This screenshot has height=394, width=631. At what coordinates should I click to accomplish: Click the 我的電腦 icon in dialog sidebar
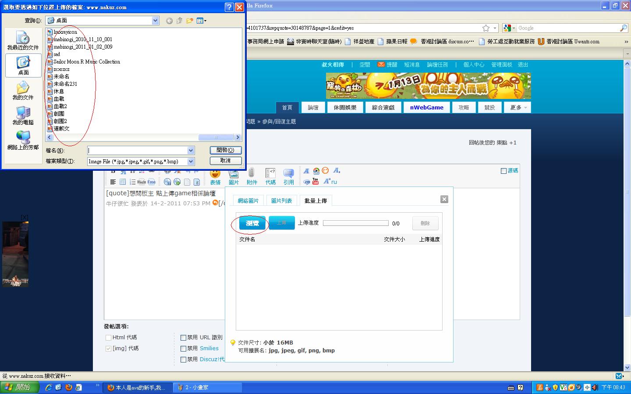(23, 116)
